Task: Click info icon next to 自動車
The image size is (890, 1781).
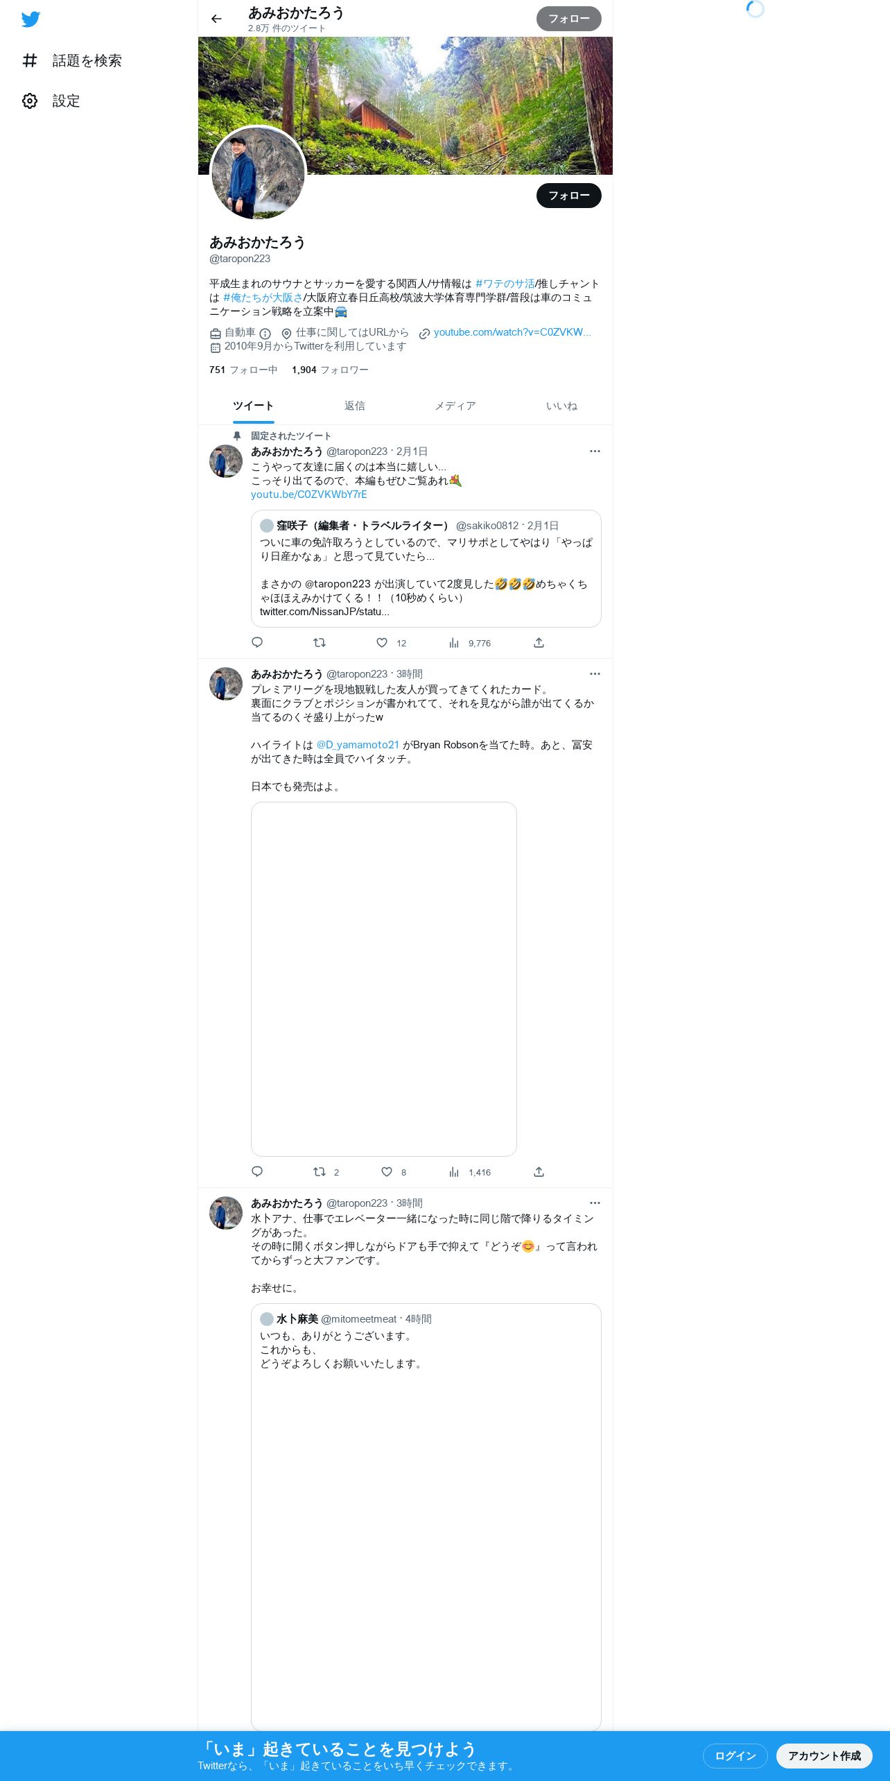Action: pyautogui.click(x=265, y=334)
